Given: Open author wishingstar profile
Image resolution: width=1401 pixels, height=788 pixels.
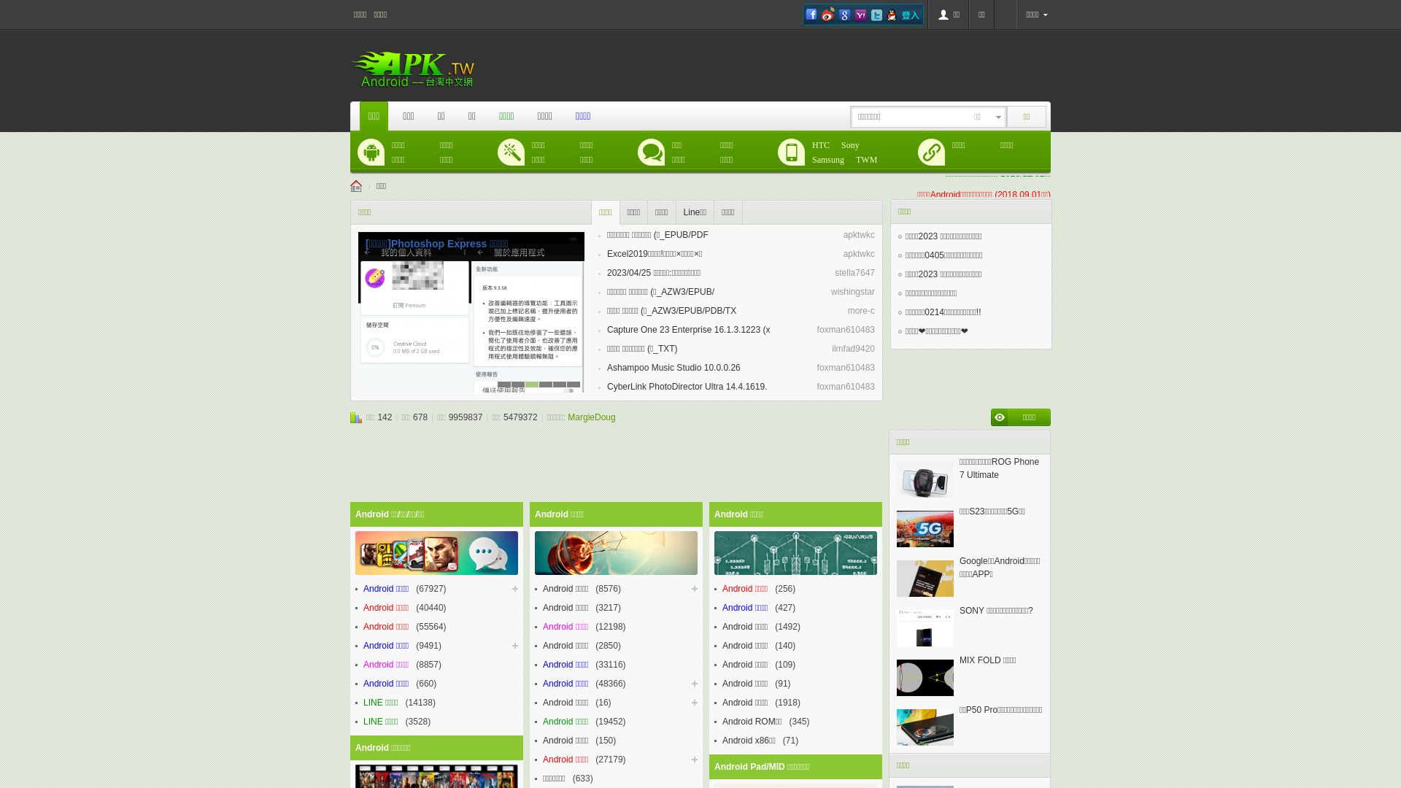Looking at the screenshot, I should (x=852, y=292).
